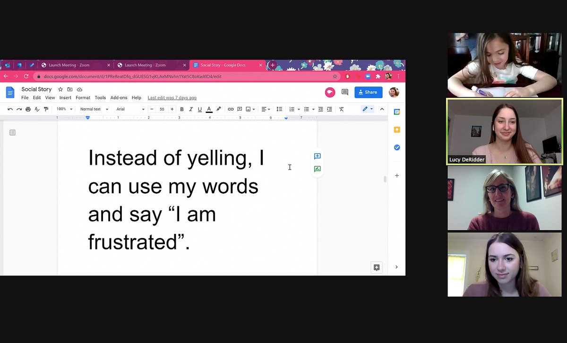Click the Increase indent icon
Screen dimensions: 567x343
click(329, 109)
